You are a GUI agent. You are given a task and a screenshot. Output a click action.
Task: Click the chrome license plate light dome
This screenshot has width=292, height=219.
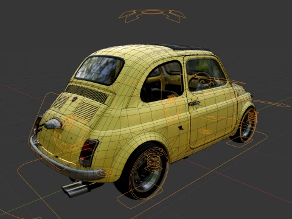tap(54, 123)
